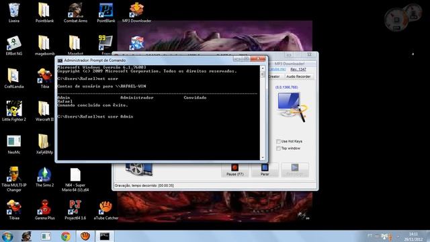Select the Command Prompt taskbar button
430x242 pixels.
105,236
